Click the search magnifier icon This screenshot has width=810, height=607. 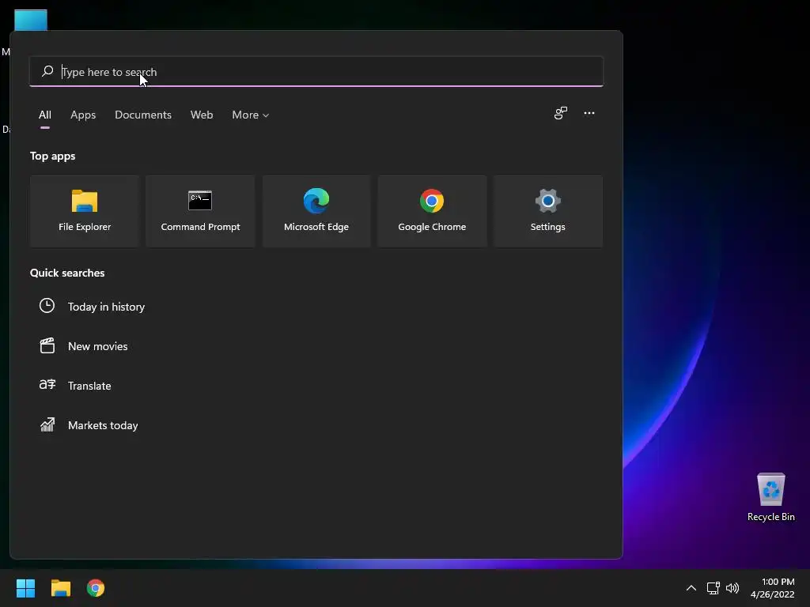[x=47, y=71]
